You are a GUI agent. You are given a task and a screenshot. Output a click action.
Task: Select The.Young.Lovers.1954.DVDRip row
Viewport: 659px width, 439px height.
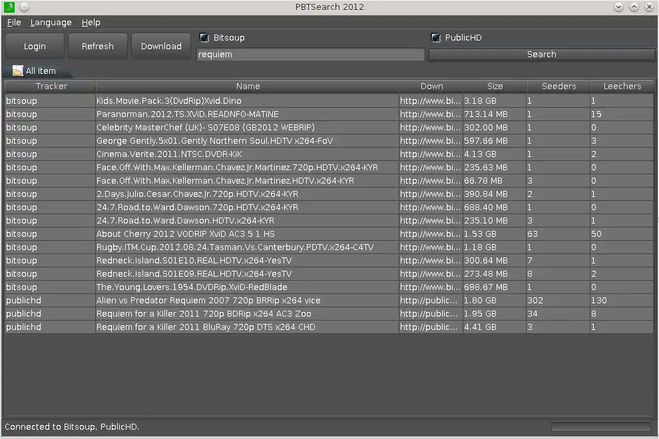coord(329,287)
